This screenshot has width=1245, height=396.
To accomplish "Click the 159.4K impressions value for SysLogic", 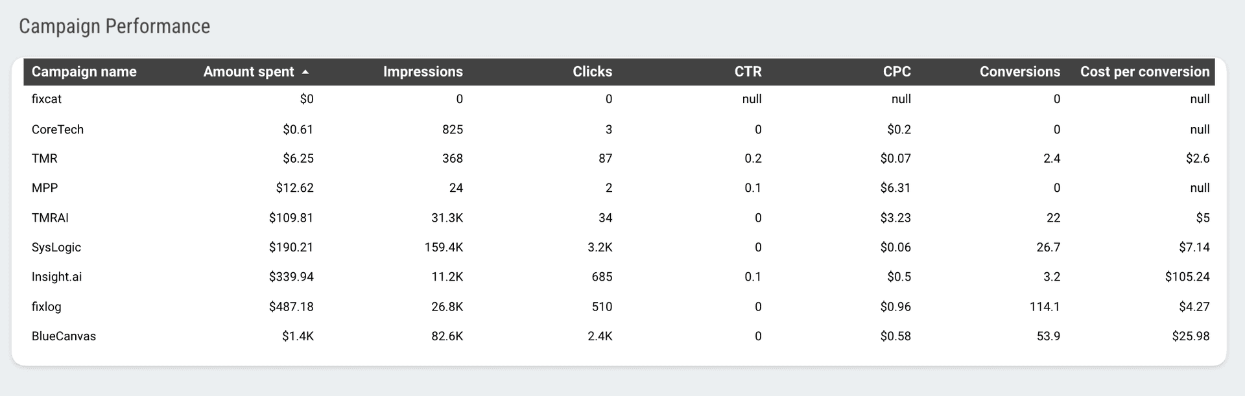I will [444, 247].
